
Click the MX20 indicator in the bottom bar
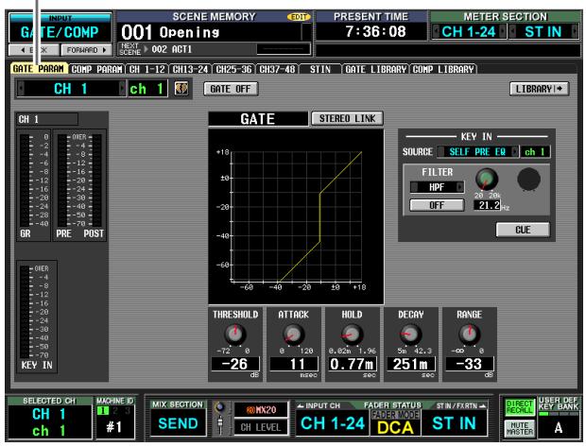coord(261,409)
